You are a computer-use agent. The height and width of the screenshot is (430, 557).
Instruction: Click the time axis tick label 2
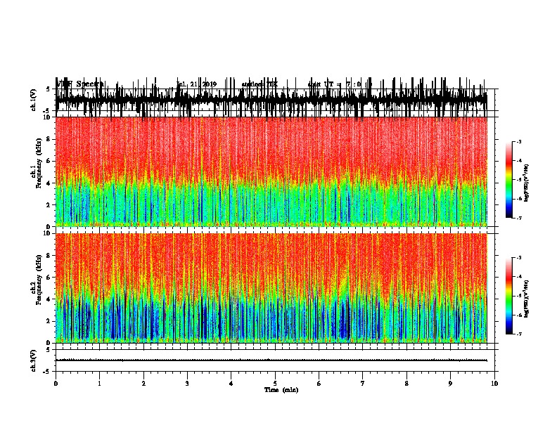pos(143,384)
